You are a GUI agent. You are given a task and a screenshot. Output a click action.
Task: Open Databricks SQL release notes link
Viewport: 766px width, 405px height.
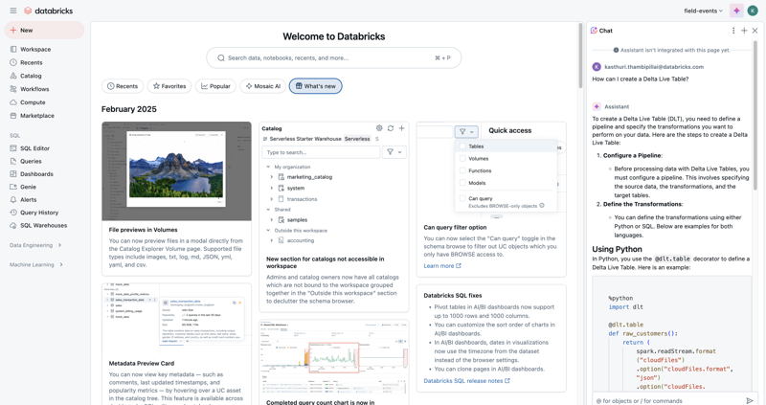click(466, 380)
